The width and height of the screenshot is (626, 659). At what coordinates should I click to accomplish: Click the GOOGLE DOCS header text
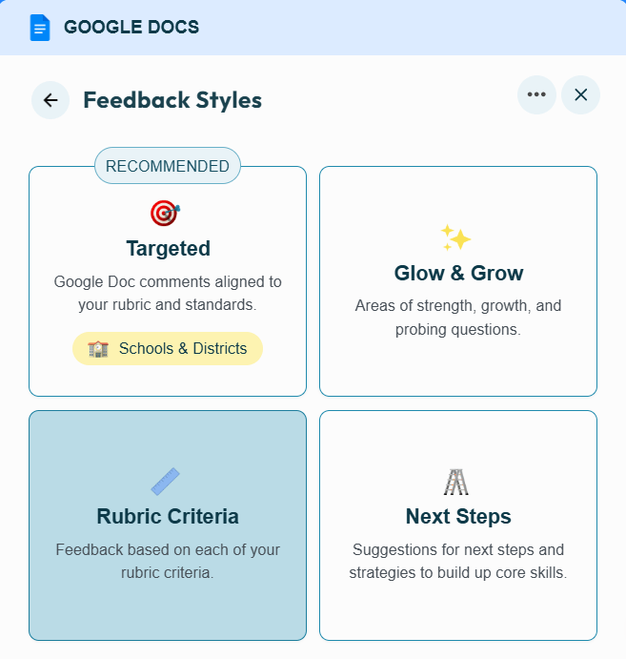coord(131,28)
